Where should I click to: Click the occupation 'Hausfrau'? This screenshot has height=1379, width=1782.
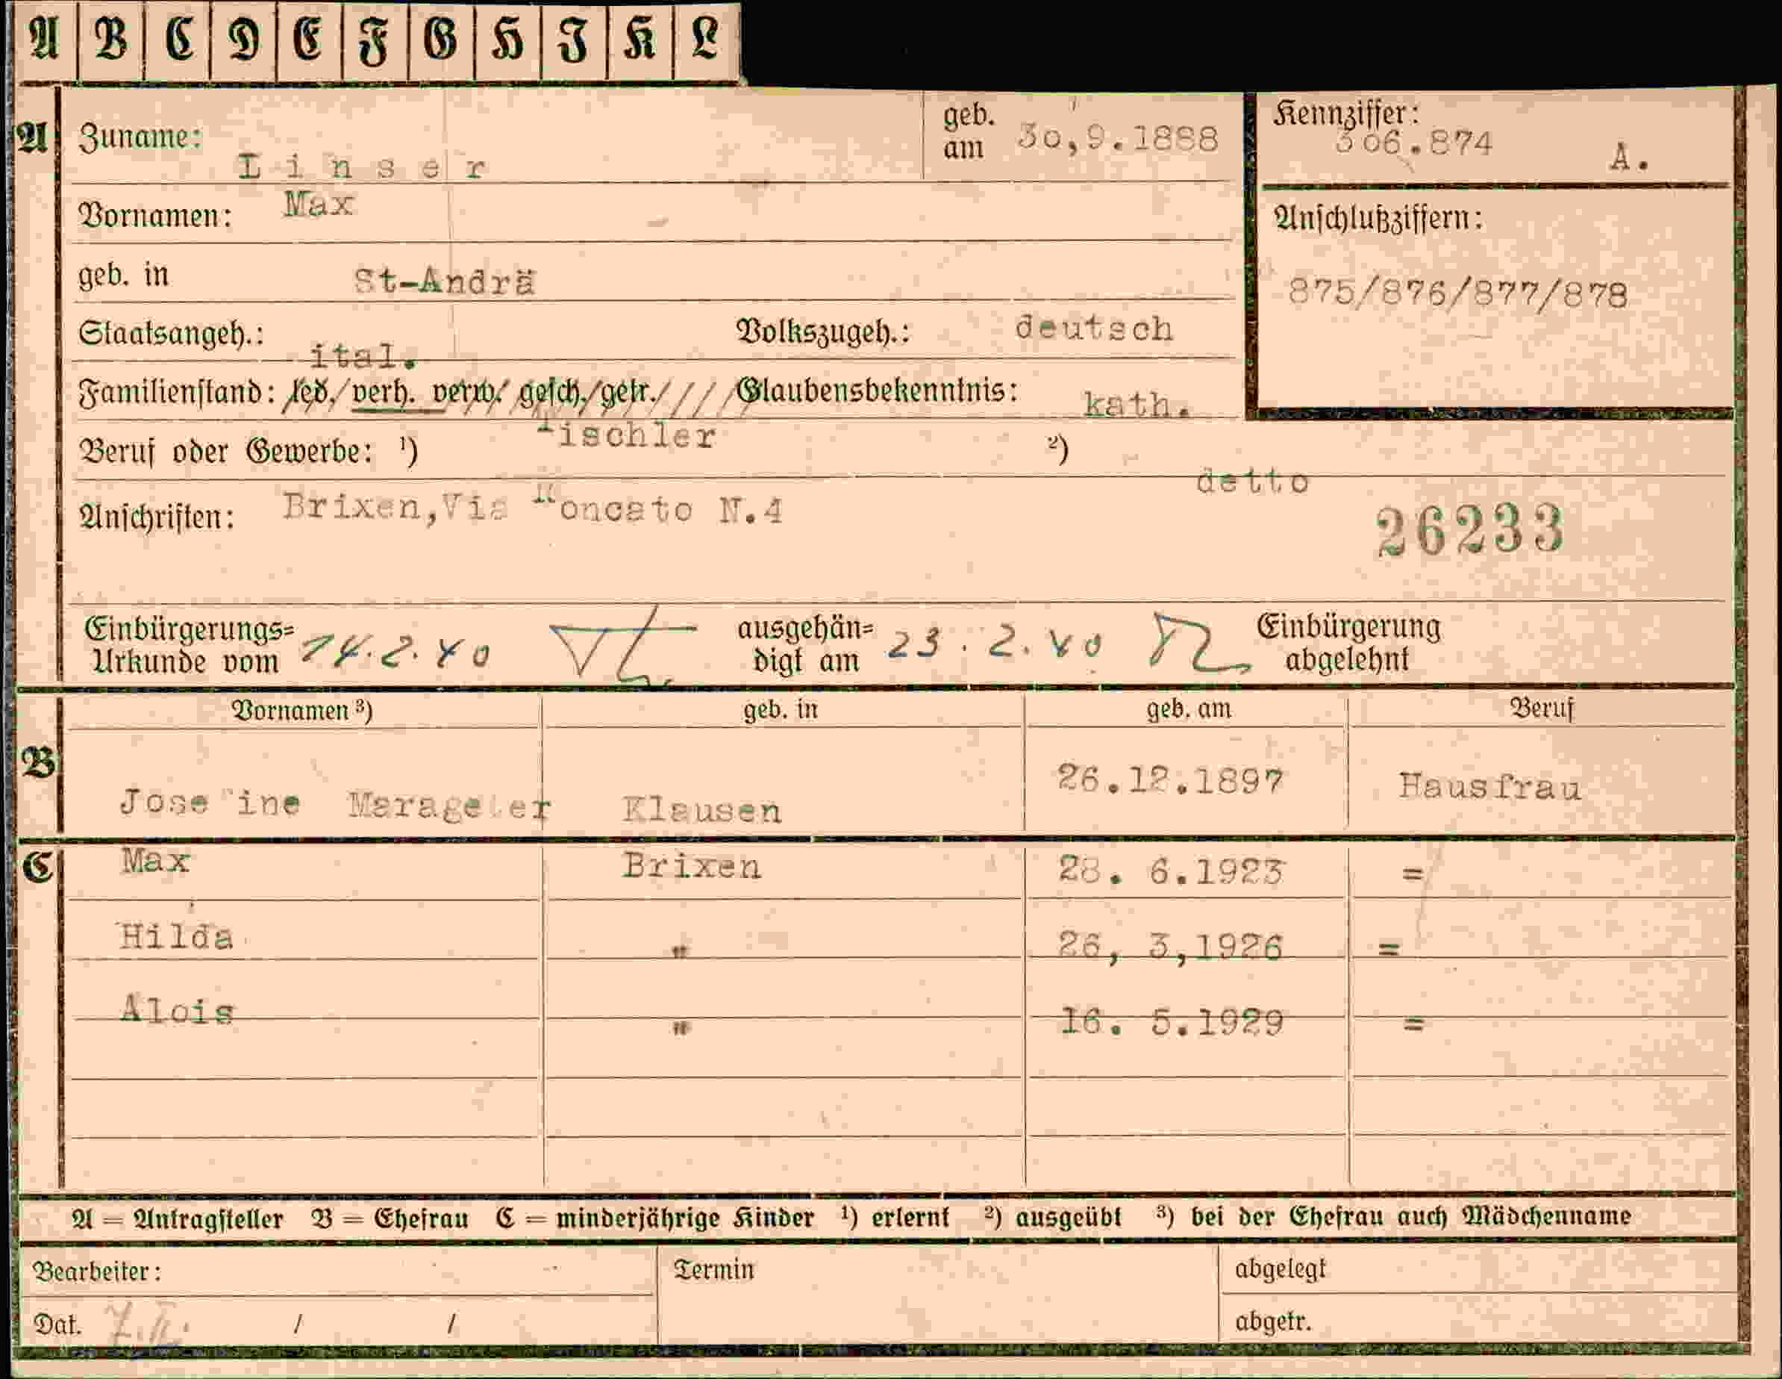tap(1490, 787)
